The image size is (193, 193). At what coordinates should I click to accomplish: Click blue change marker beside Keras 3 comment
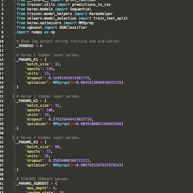(x=14, y=138)
